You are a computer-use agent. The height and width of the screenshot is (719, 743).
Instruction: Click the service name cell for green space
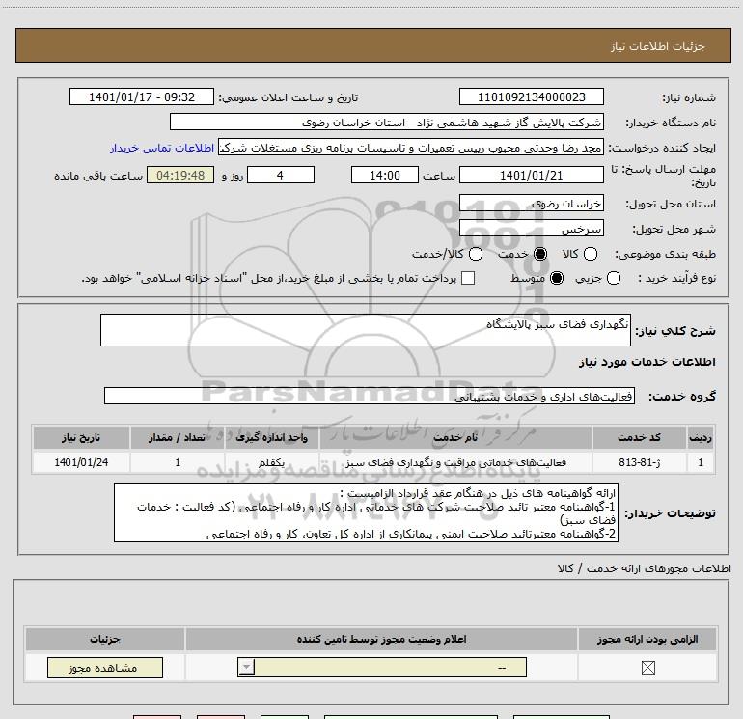point(455,462)
